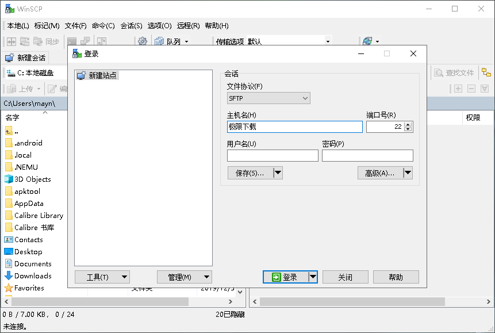Expand the 登录 login button dropdown arrow

(313, 277)
